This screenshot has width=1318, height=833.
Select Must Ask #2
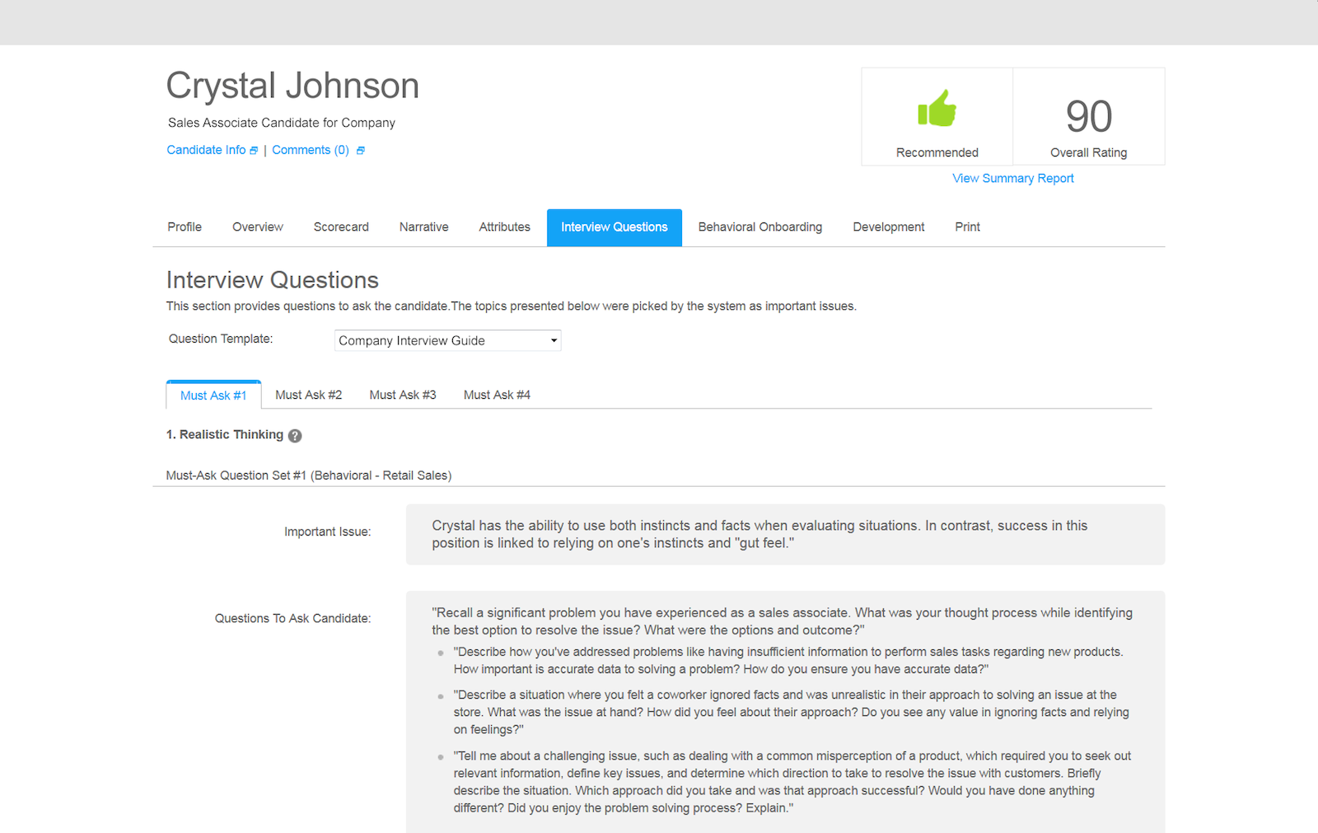[x=308, y=395]
